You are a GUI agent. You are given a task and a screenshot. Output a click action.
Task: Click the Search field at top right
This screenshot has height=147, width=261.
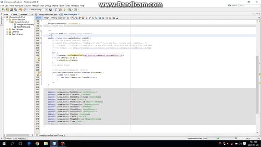pos(244,5)
